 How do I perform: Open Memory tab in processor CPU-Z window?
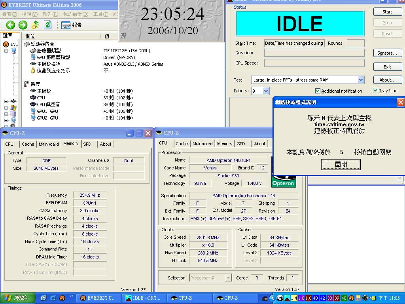225,144
